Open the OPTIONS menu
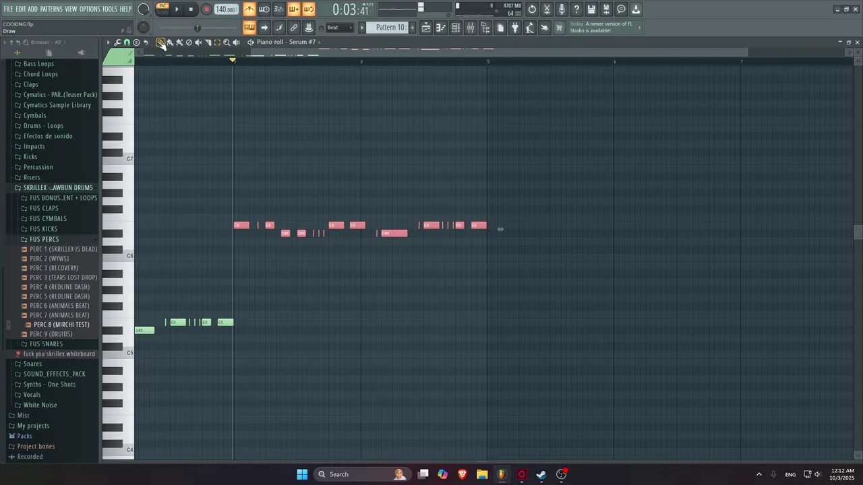Image resolution: width=863 pixels, height=485 pixels. tap(90, 9)
